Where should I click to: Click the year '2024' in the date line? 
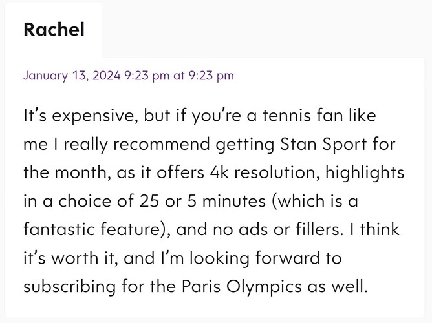(x=107, y=76)
